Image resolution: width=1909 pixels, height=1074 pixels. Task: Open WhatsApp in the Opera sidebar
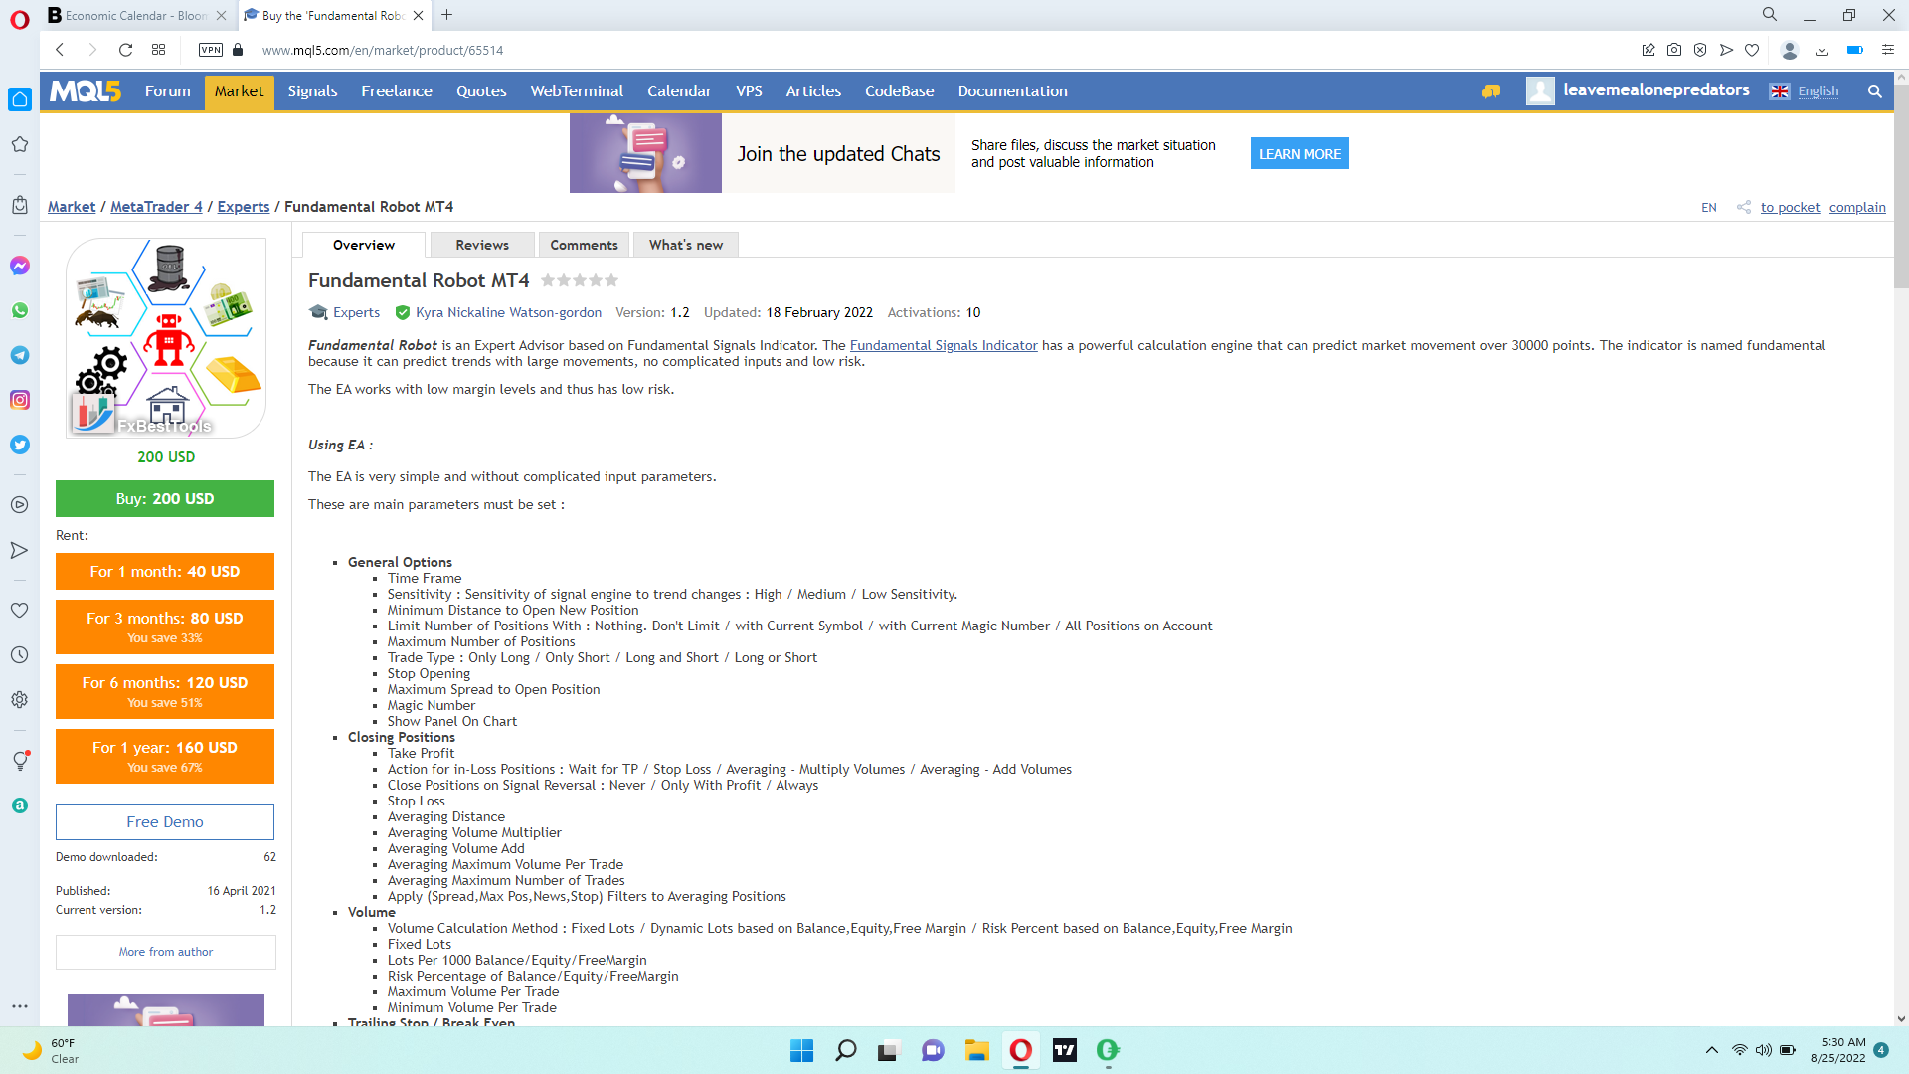[x=20, y=310]
